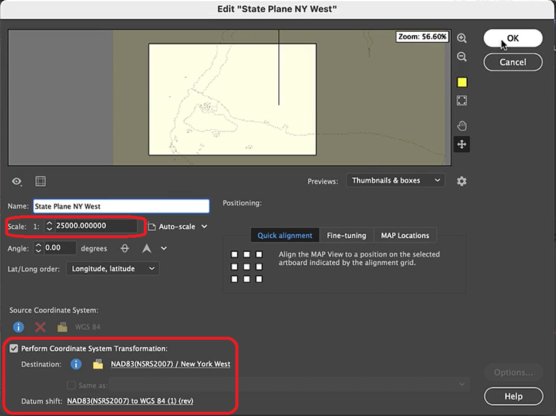Click the north arrow angle icon

pos(146,248)
